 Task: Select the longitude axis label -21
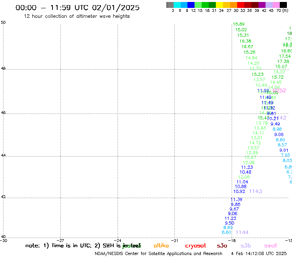pyautogui.click(x=174, y=241)
